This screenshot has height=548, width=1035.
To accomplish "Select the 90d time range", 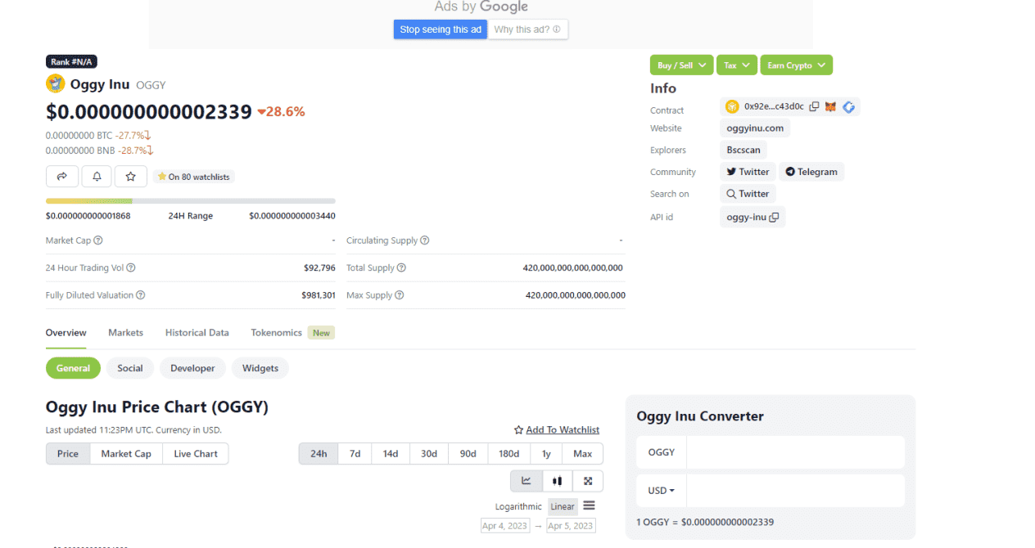I will pyautogui.click(x=468, y=454).
